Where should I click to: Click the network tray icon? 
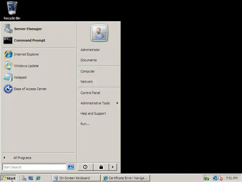(215, 178)
